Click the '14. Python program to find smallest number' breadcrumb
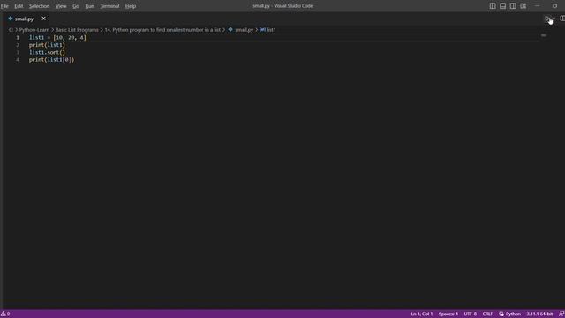The image size is (565, 318). click(x=162, y=30)
